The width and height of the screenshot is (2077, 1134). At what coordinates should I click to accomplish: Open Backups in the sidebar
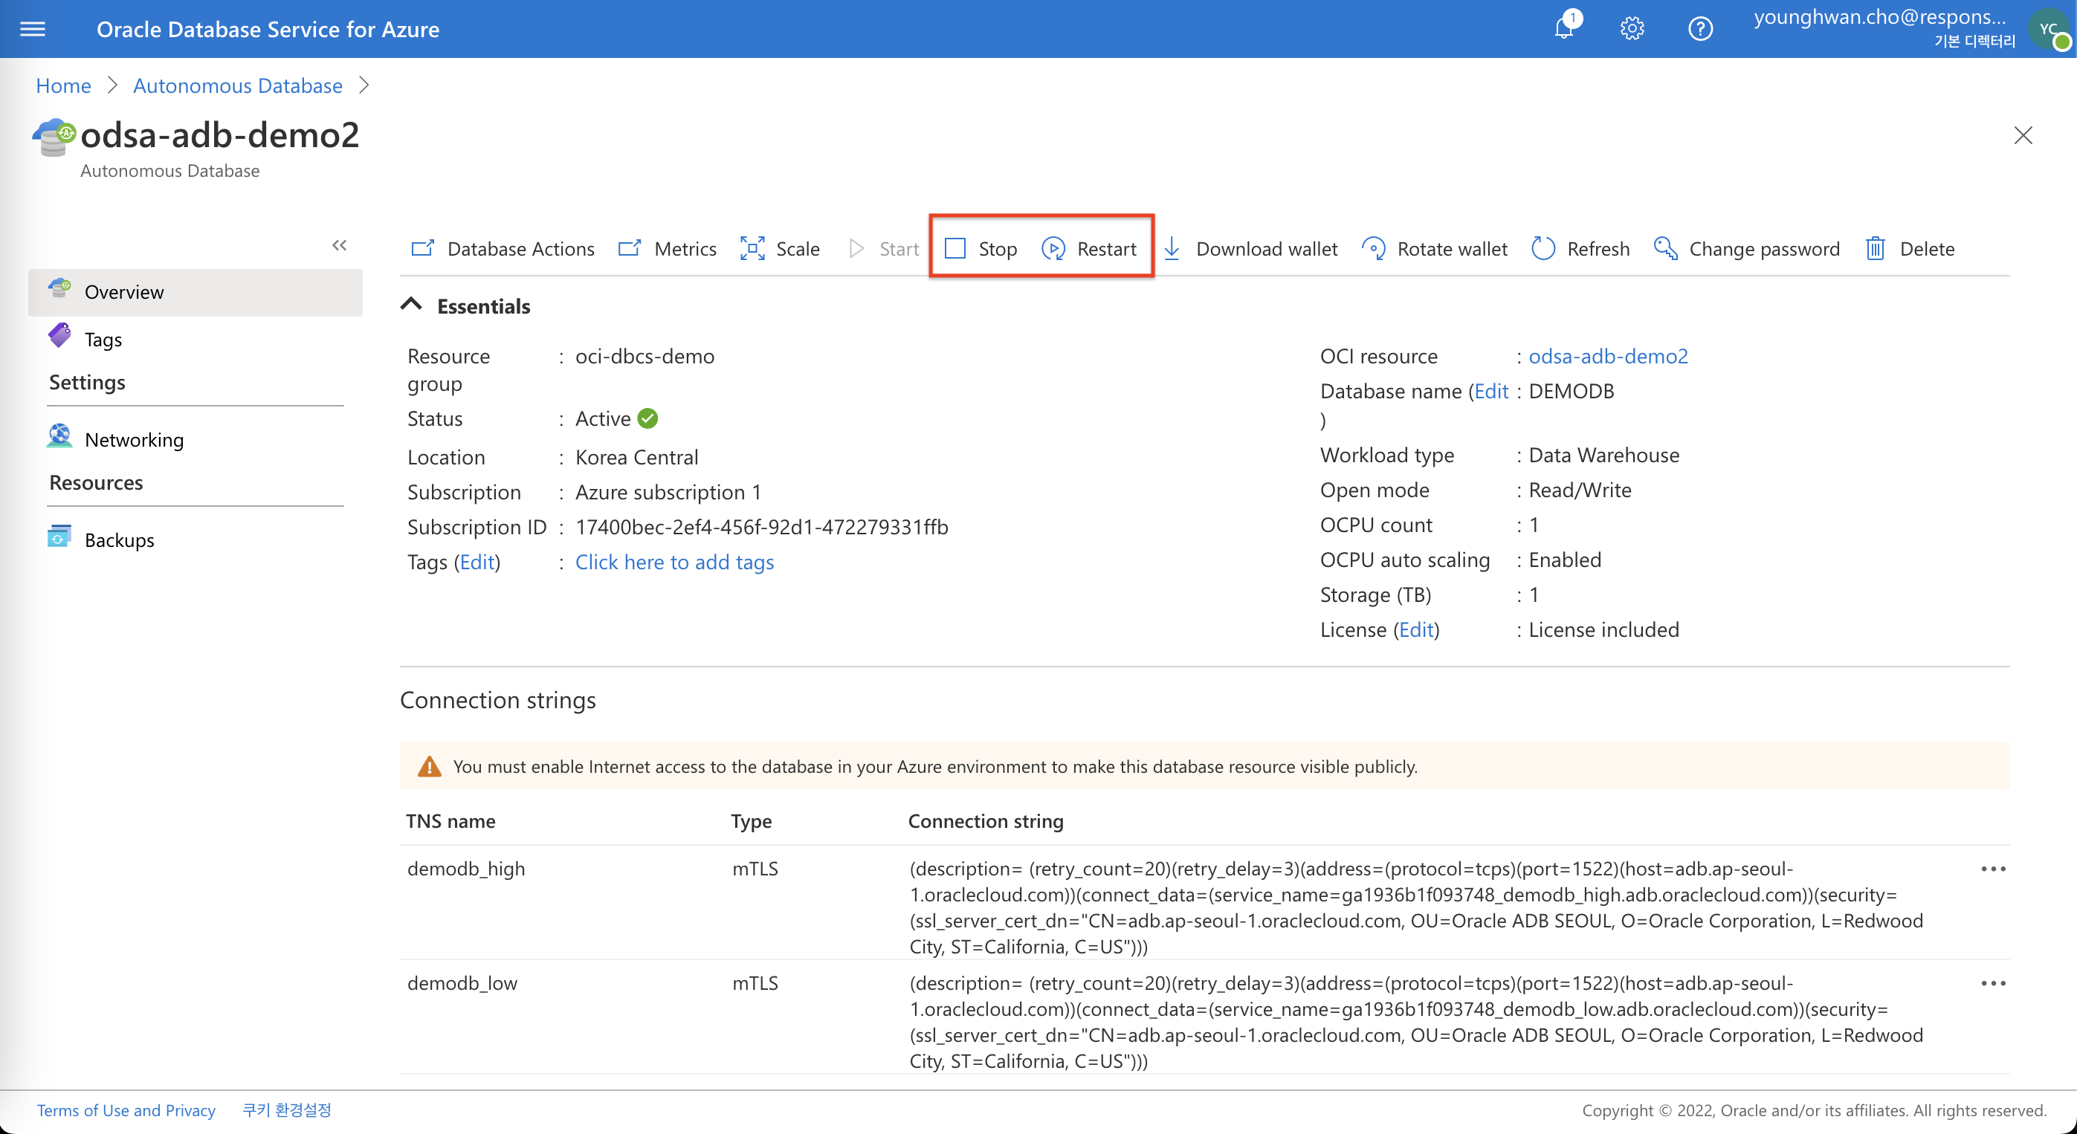tap(195, 540)
